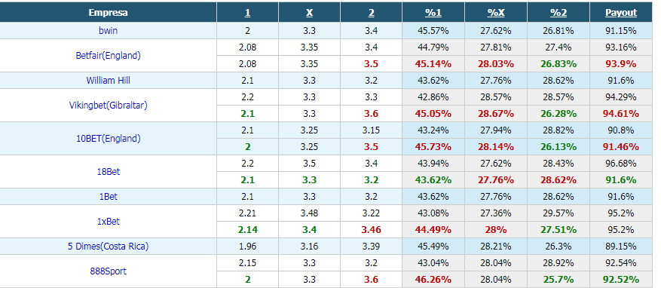Open the 1xBet bookmaker link

[109, 222]
